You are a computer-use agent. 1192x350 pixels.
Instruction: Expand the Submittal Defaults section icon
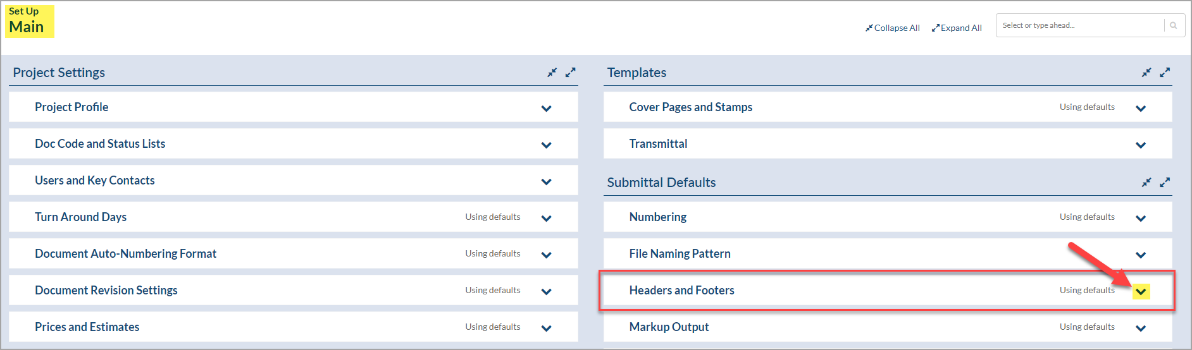pyautogui.click(x=1165, y=183)
